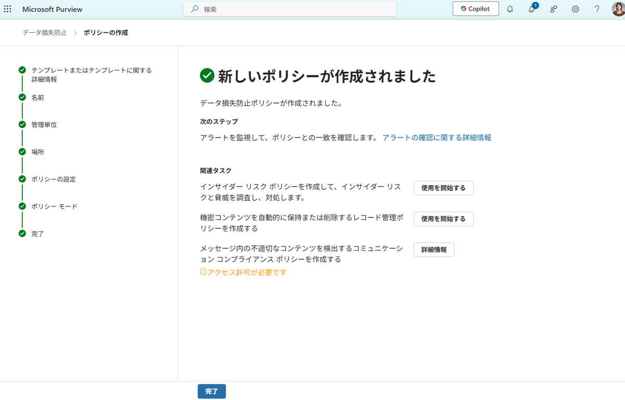Open the app launcher waffle icon
This screenshot has width=625, height=400.
tap(8, 9)
